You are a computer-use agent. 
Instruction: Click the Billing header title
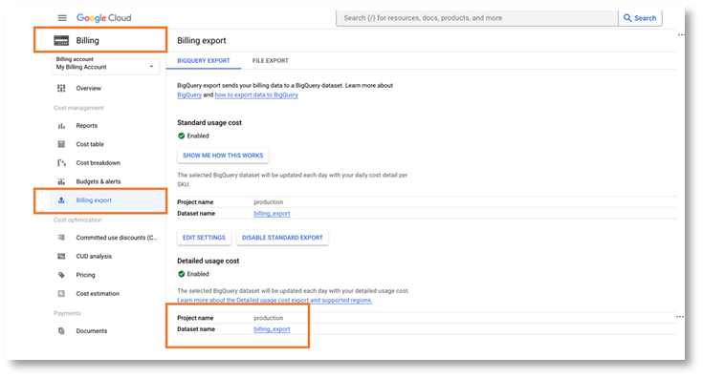pyautogui.click(x=87, y=41)
